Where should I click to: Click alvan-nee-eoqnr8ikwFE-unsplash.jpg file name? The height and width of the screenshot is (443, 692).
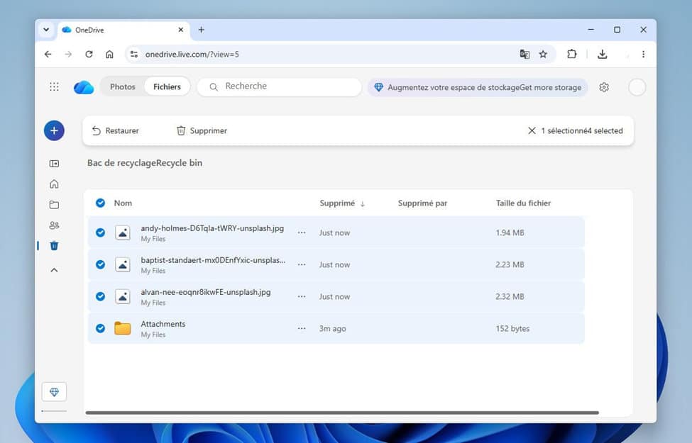[206, 292]
